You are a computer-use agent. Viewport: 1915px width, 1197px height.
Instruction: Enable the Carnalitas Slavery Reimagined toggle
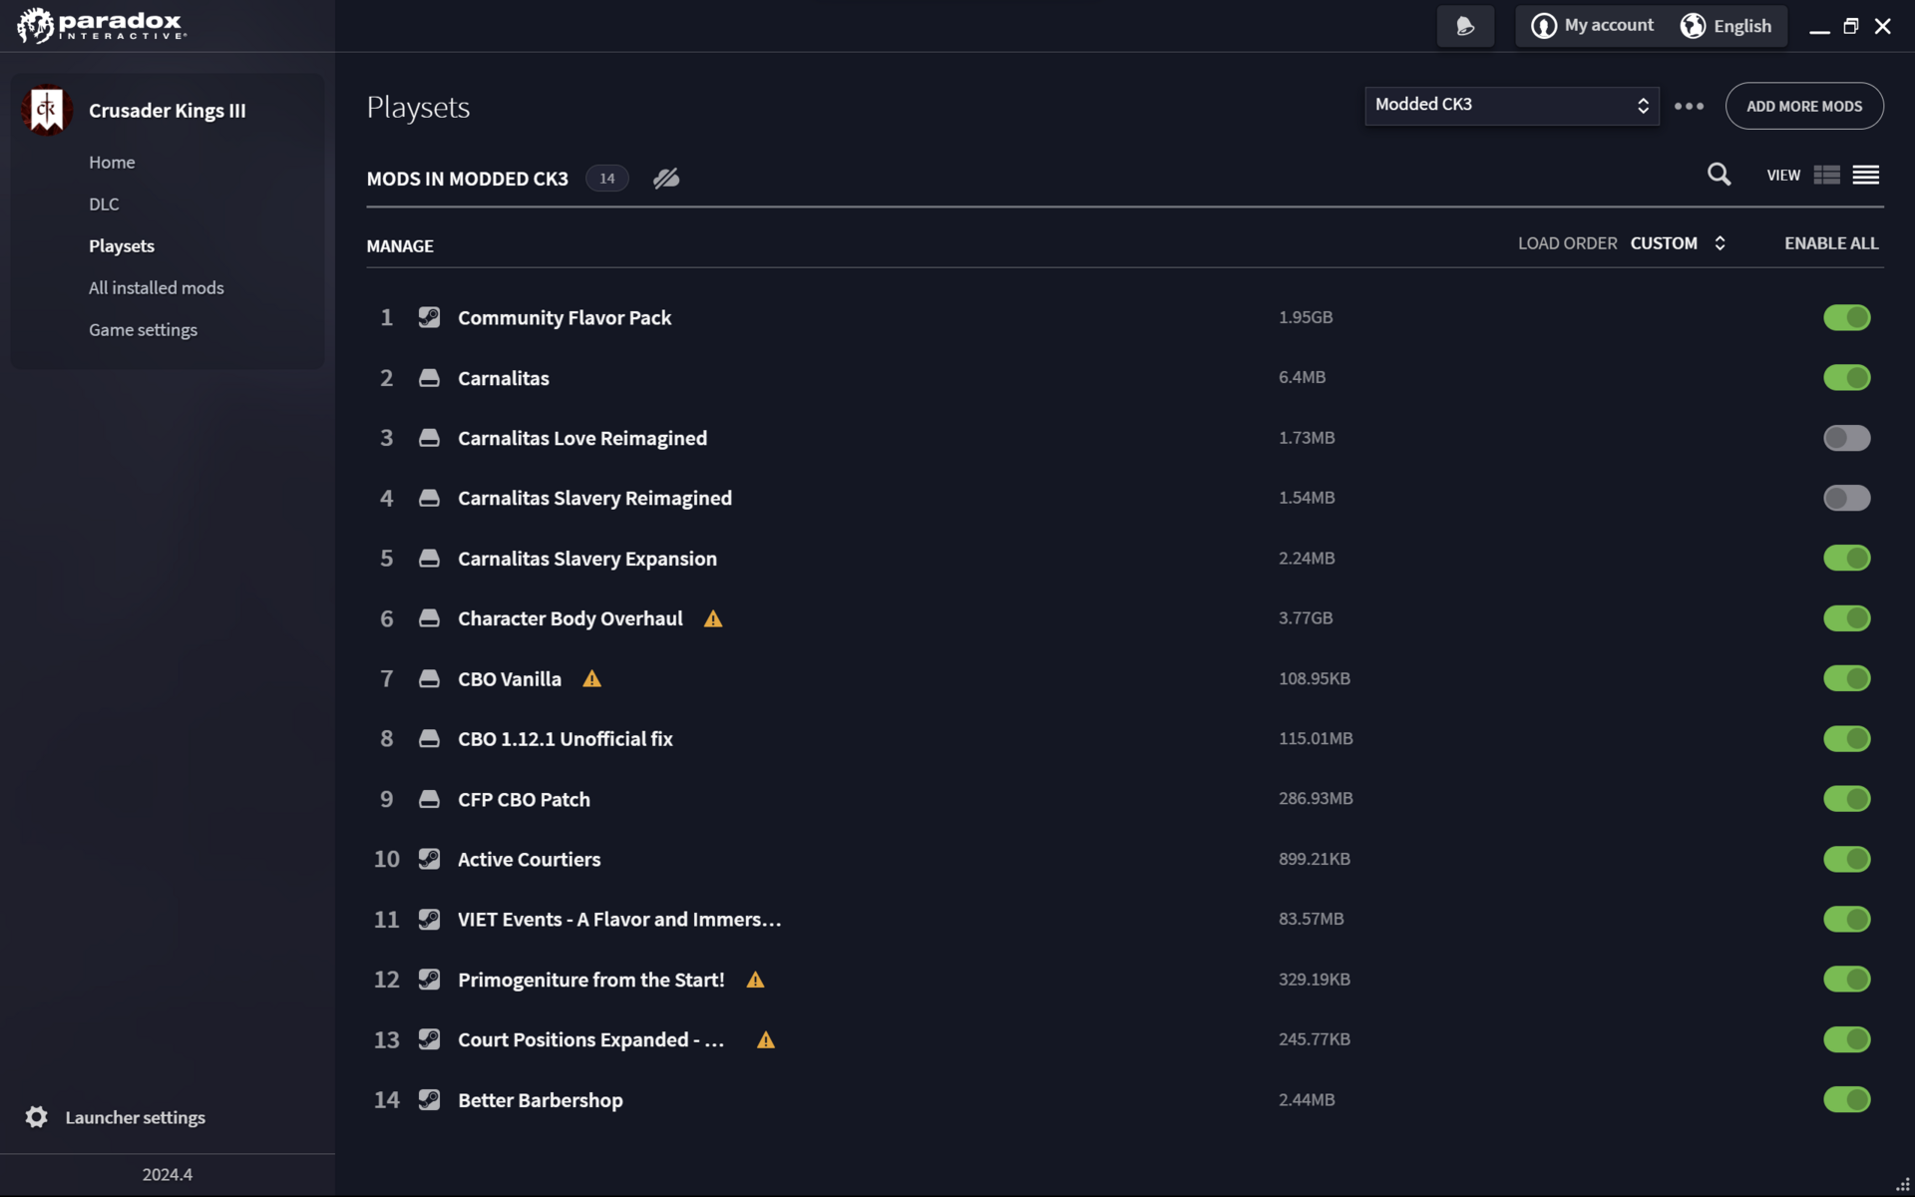1847,498
